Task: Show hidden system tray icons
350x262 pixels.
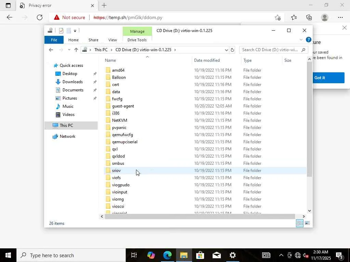Action: coord(281,255)
